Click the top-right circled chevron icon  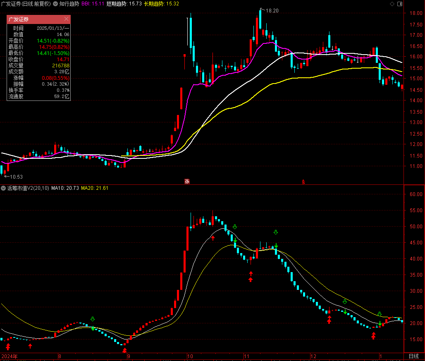[x=399, y=4]
